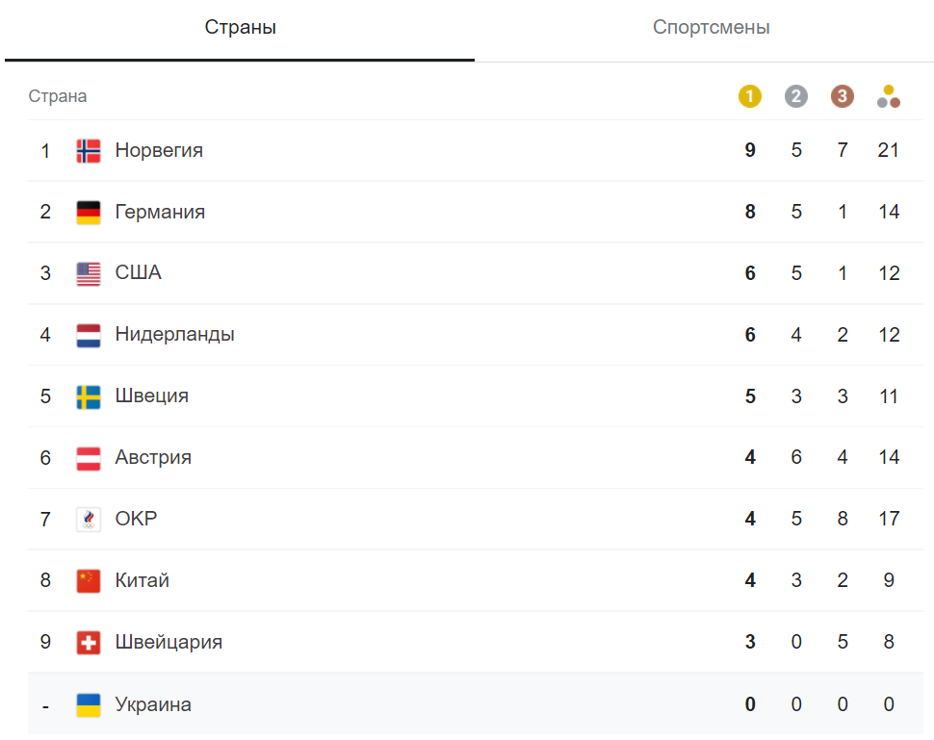
Task: Click the Germany flag icon
Action: [x=89, y=212]
